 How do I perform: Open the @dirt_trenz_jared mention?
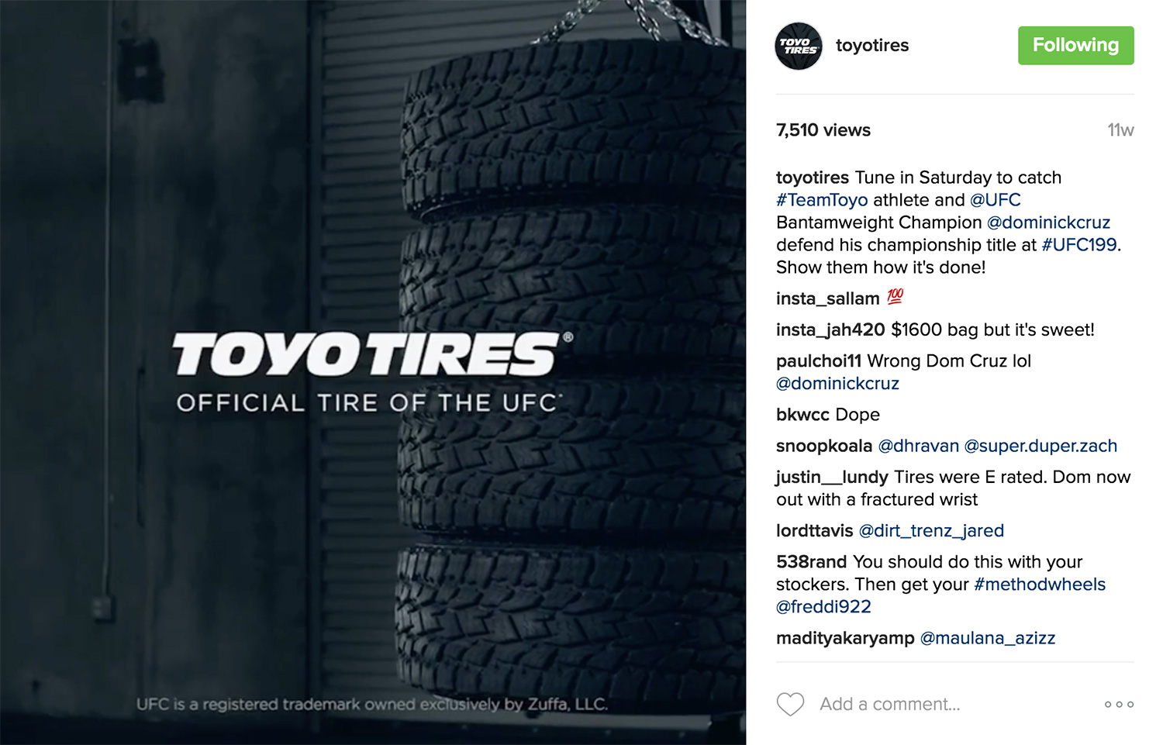(x=931, y=531)
